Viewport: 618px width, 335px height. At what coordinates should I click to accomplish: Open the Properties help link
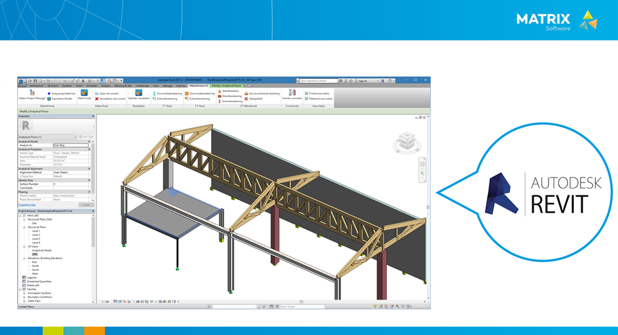coord(27,204)
